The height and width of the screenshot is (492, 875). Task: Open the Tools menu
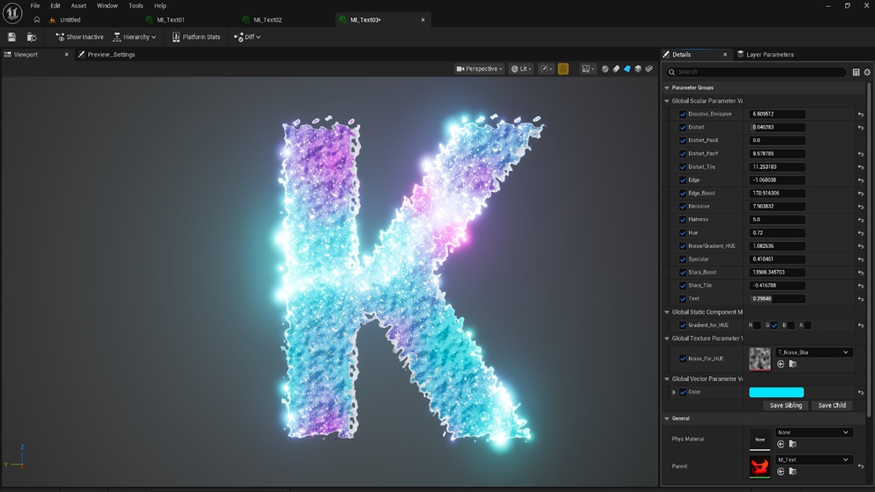(x=136, y=5)
